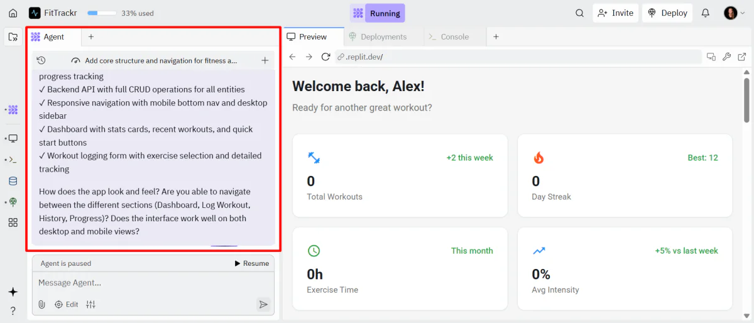Toggle the Running app state
Screen dimensions: 754x323
(x=378, y=13)
